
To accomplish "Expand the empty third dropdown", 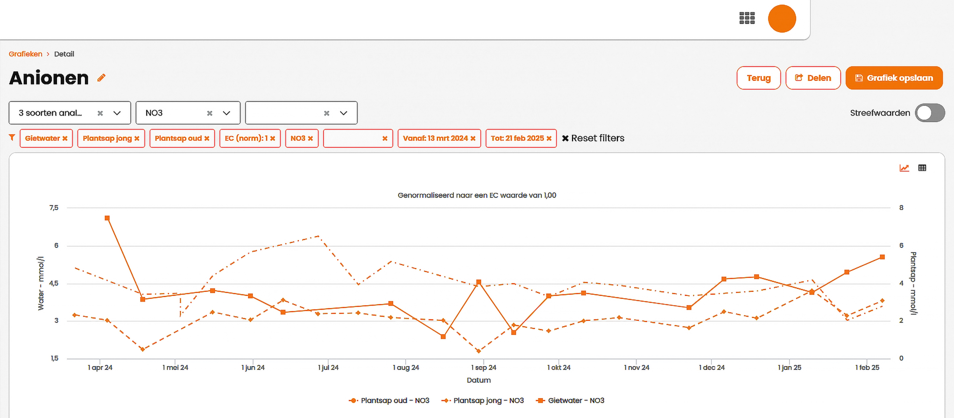I will coord(344,113).
